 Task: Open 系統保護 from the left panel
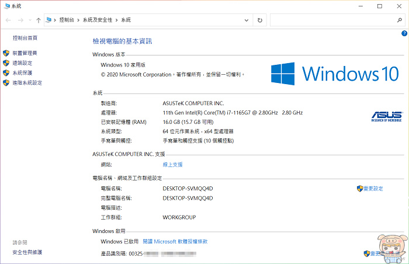(x=22, y=73)
